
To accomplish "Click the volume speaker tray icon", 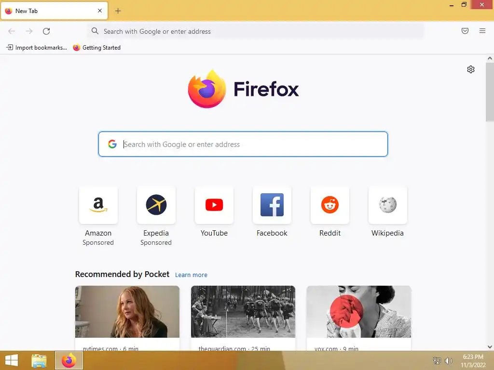I will click(448, 360).
